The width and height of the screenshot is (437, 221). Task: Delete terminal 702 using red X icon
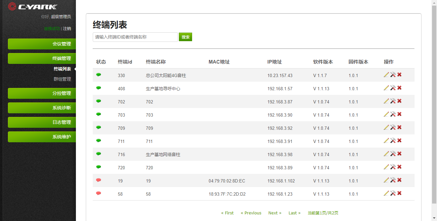[x=399, y=101]
